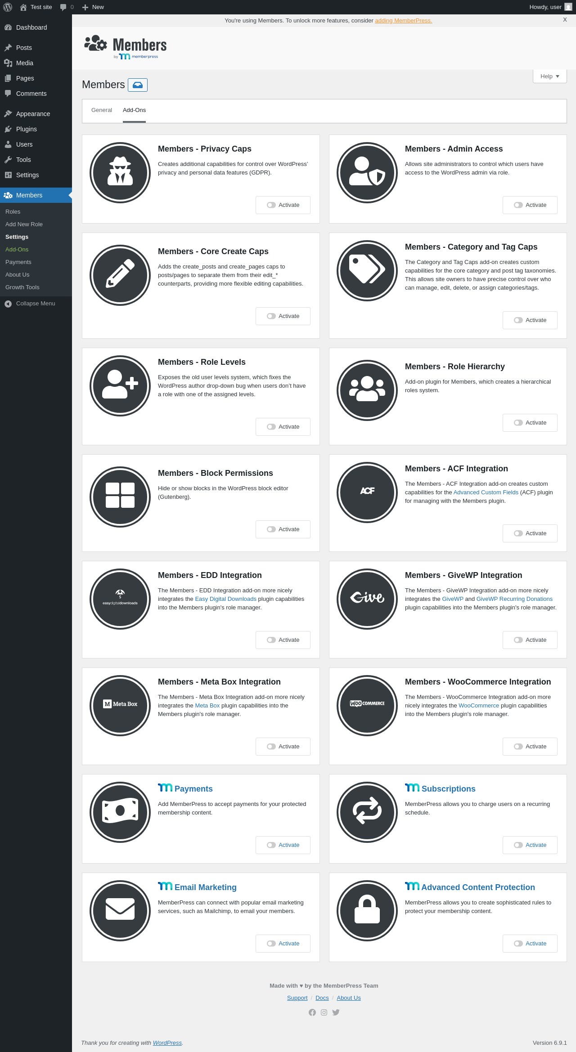The width and height of the screenshot is (576, 1052).
Task: Open the Easy Digital Downloads link
Action: [x=226, y=599]
